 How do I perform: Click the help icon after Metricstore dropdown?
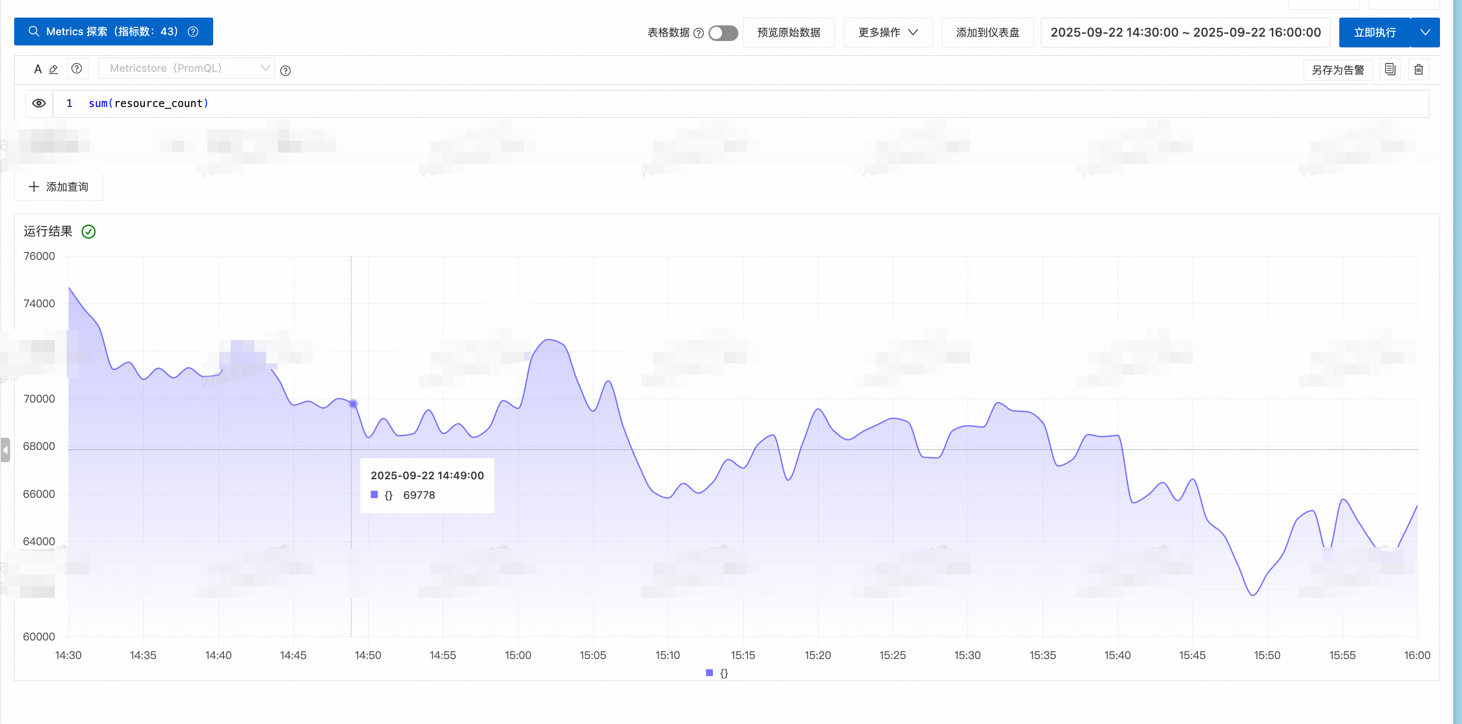tap(286, 70)
